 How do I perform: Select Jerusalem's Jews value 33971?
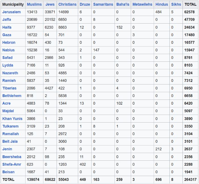[50, 12]
